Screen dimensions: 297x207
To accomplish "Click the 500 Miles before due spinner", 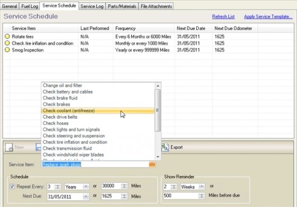I will point(202,196).
